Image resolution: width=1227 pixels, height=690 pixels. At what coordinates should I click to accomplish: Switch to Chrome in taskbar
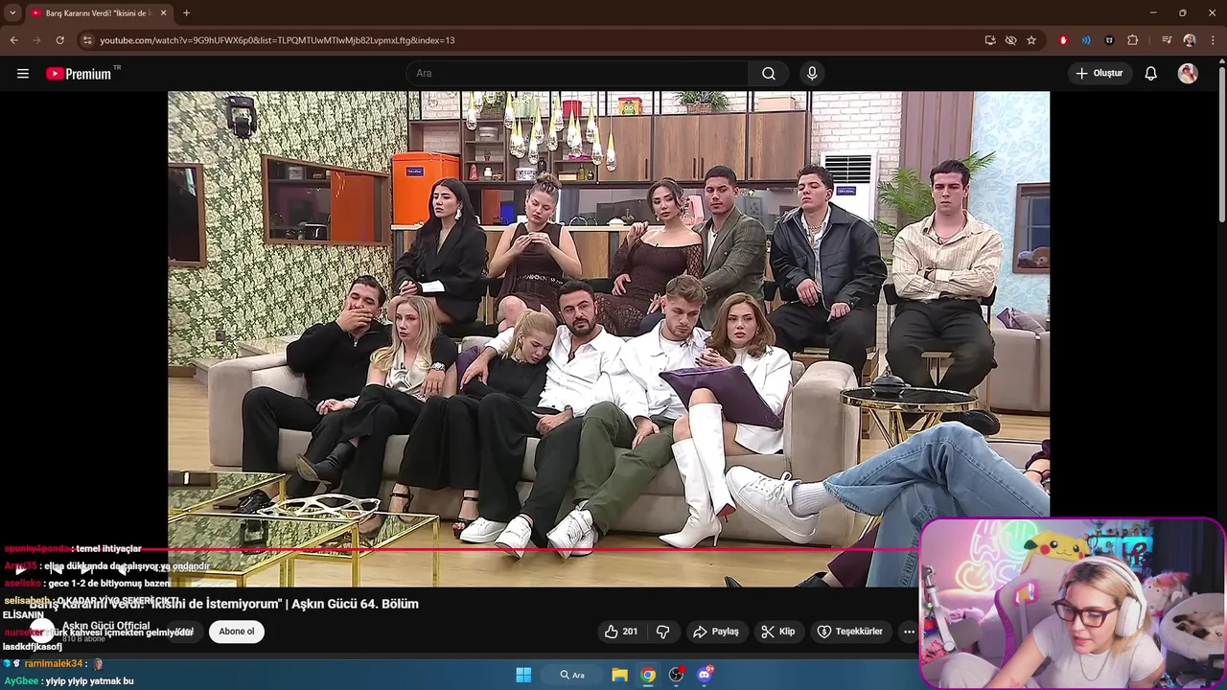pyautogui.click(x=648, y=675)
